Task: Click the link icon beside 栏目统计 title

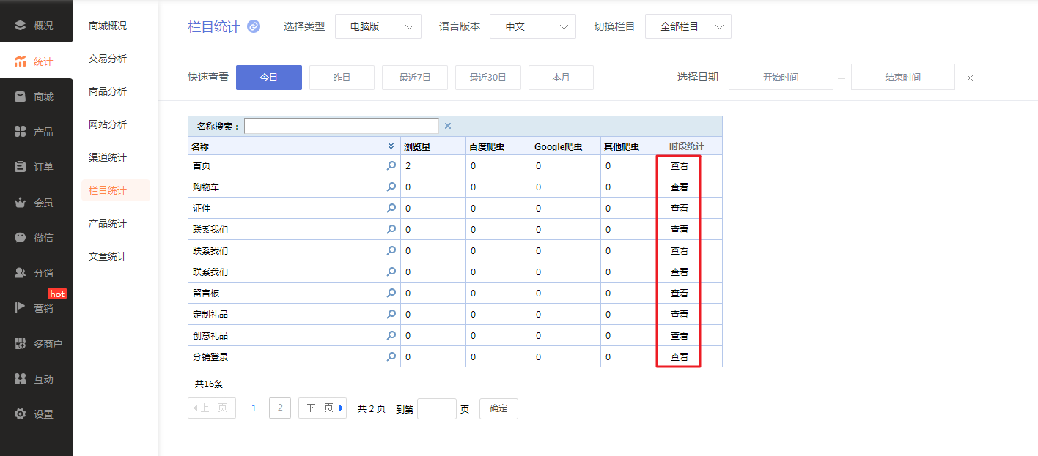Action: (254, 26)
